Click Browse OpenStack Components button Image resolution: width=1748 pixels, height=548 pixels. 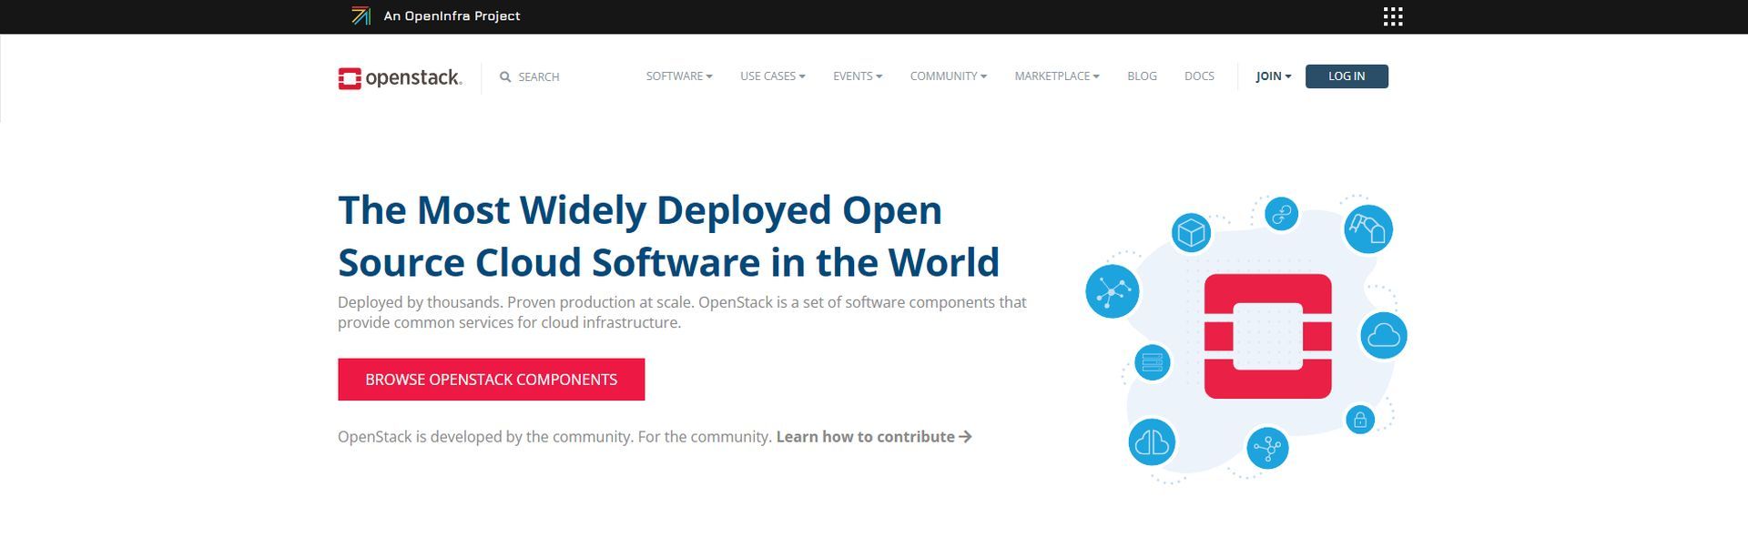(x=491, y=380)
